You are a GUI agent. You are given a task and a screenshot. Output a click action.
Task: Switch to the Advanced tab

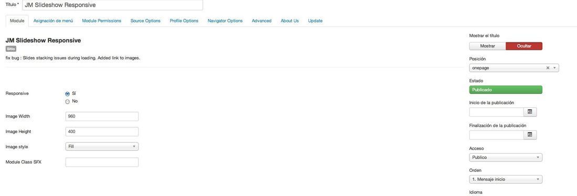[x=262, y=21]
